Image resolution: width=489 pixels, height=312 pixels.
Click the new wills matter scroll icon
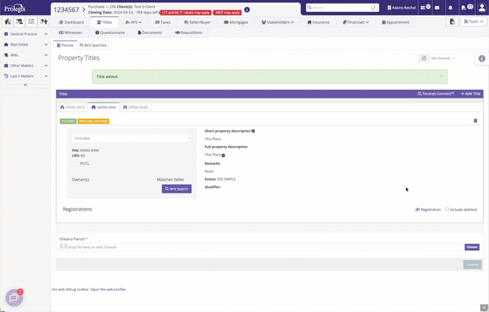pos(20,21)
